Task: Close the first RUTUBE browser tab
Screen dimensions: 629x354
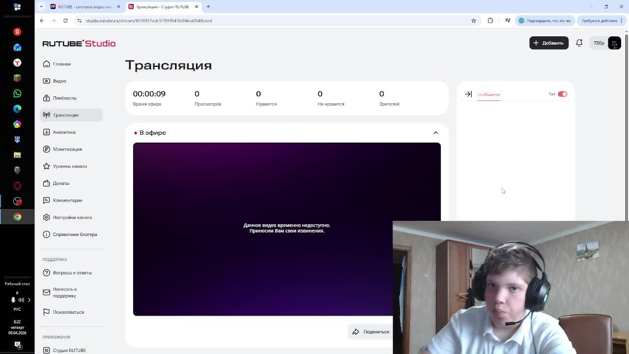Action: [118, 7]
